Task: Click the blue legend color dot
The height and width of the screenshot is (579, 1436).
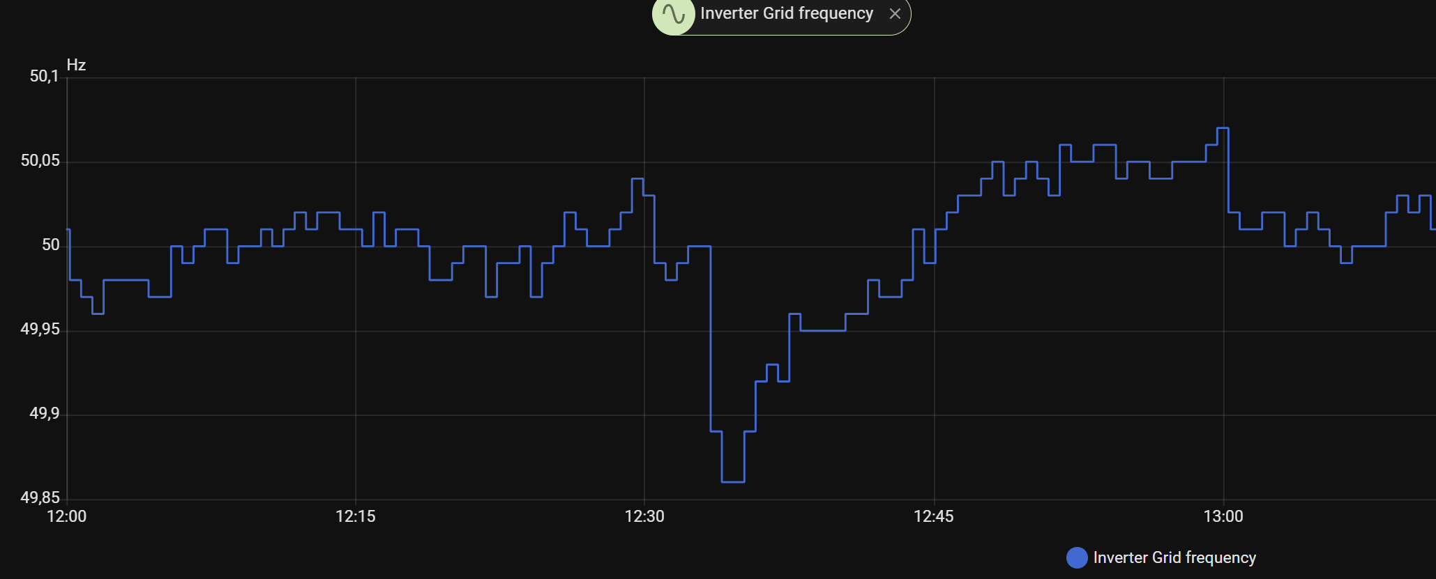Action: (1077, 557)
